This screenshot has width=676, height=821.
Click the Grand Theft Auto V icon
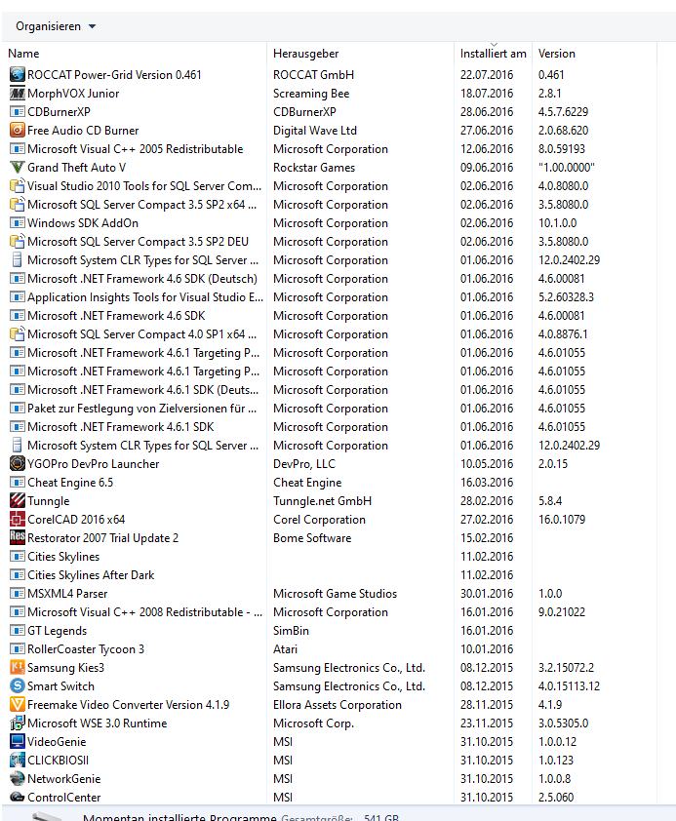tap(18, 167)
